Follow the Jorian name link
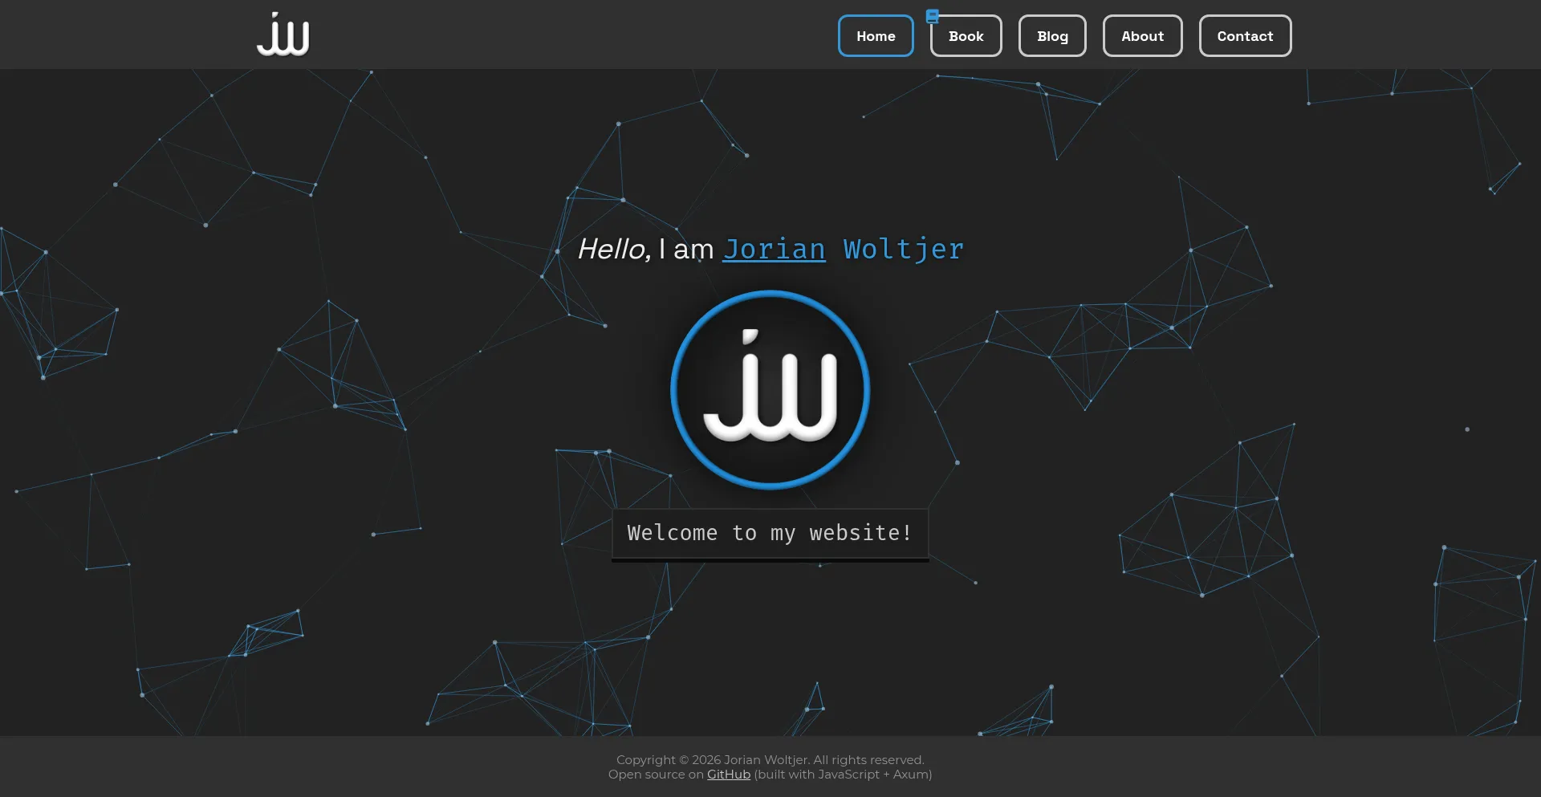1541x797 pixels. point(774,249)
